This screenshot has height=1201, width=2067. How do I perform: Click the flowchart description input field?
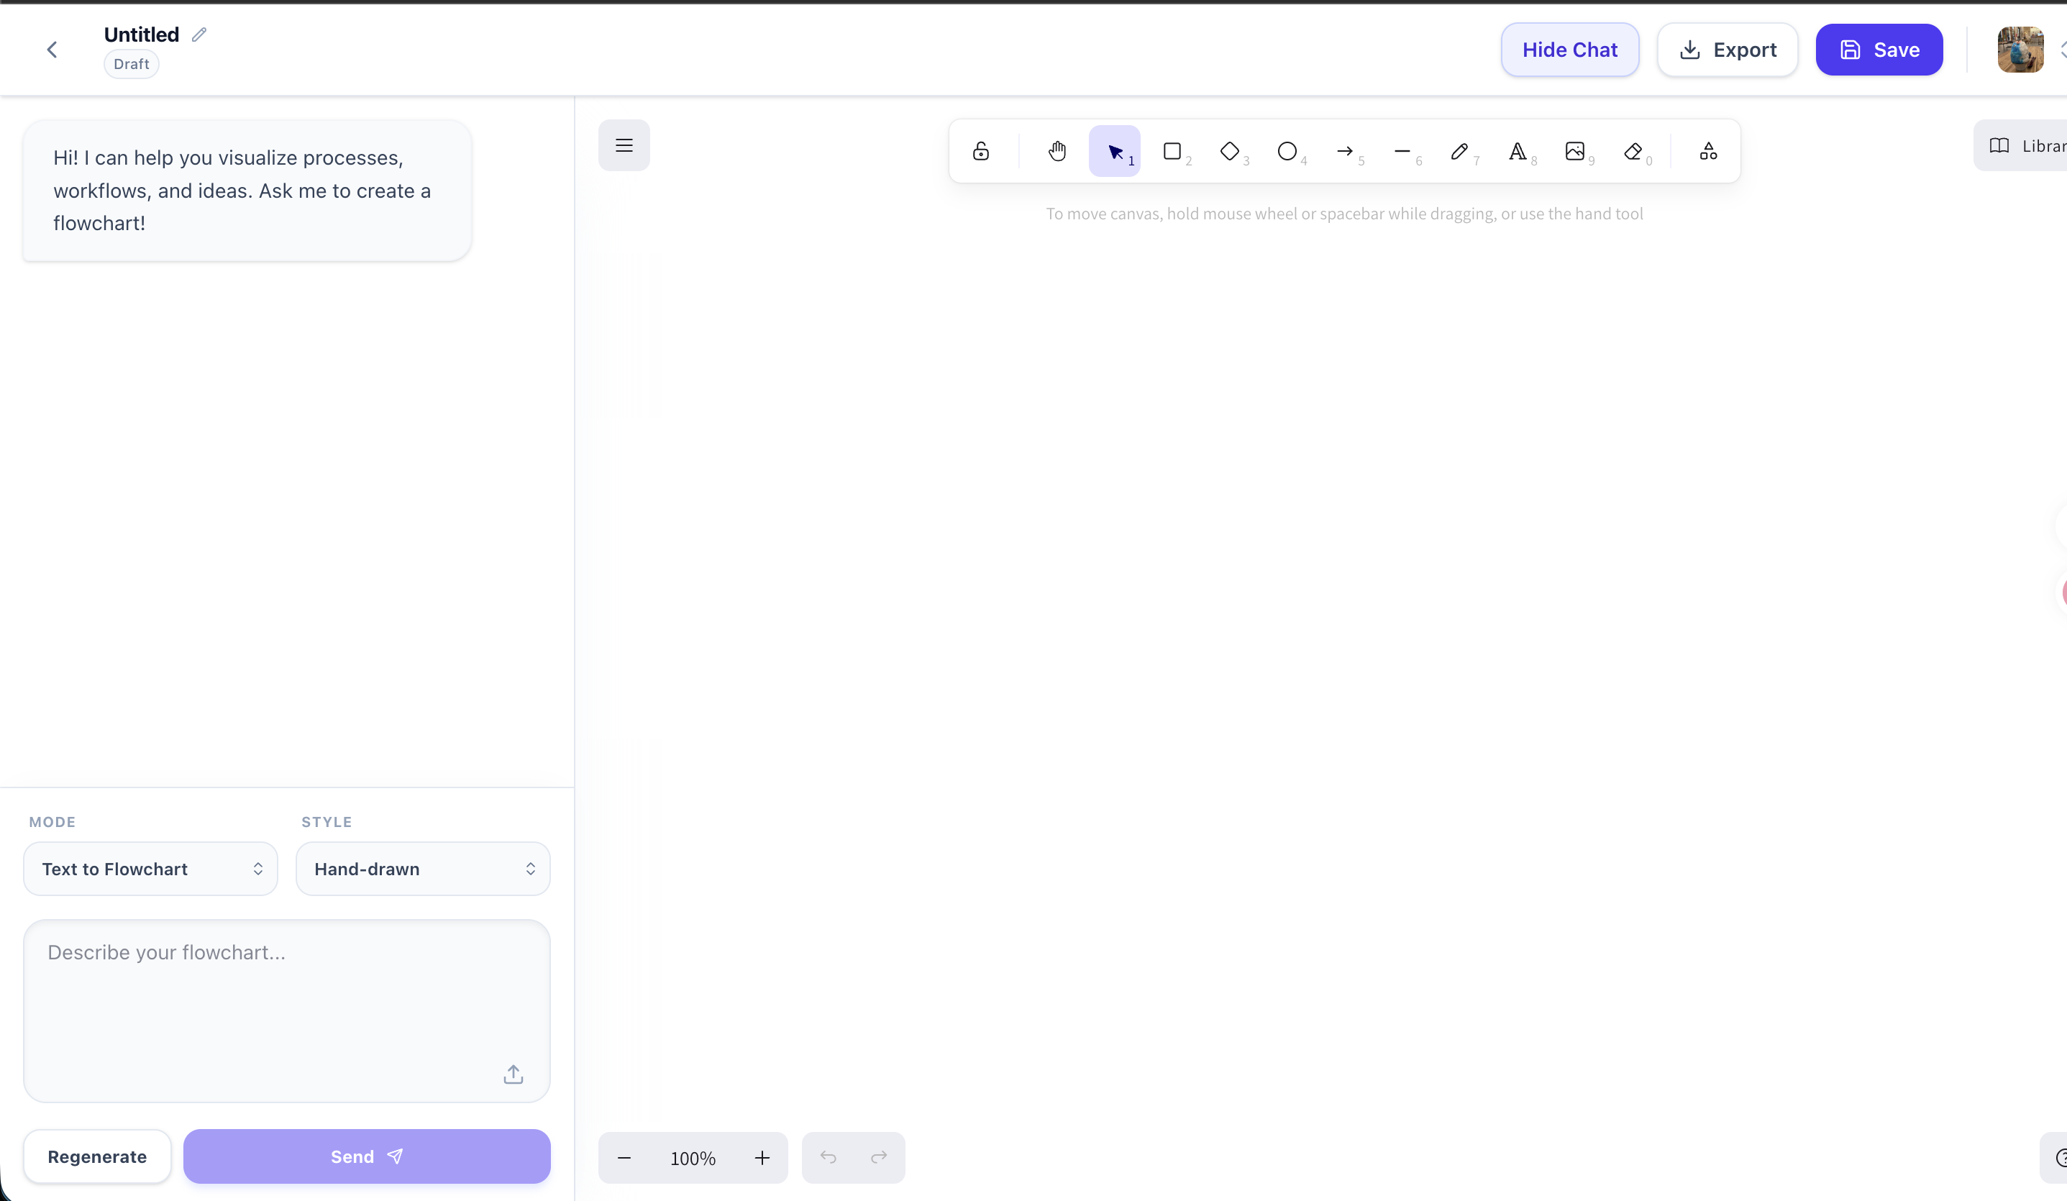point(286,1009)
